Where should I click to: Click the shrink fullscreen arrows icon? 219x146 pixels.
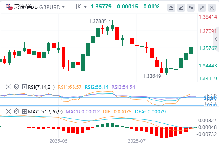[202, 8]
